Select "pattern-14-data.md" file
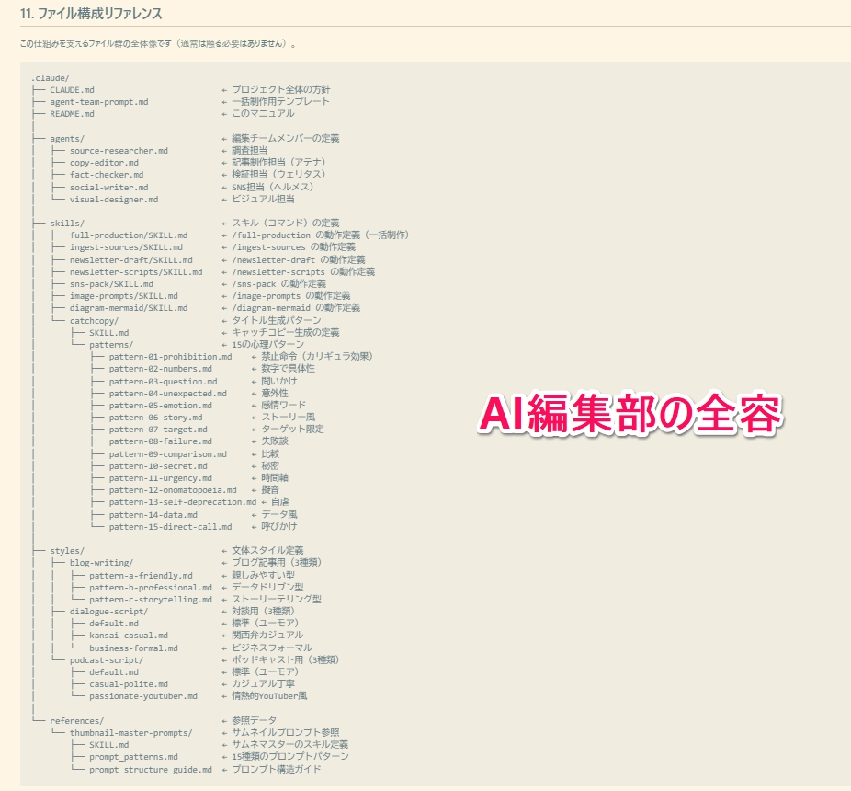 153,515
